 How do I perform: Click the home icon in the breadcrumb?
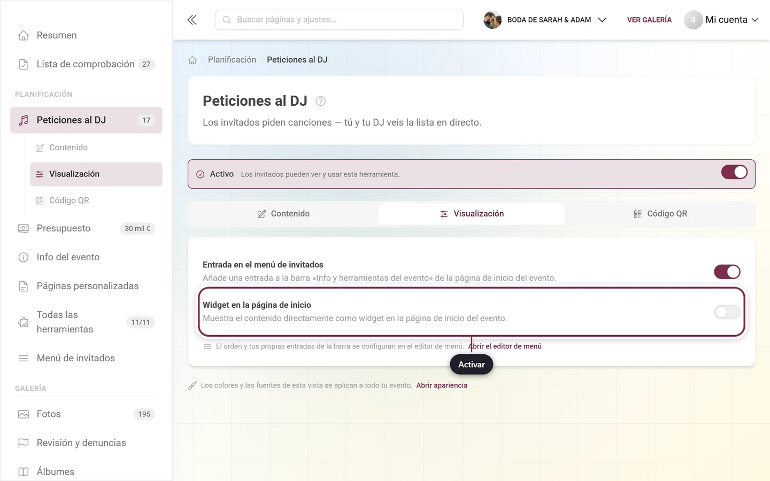tap(192, 60)
